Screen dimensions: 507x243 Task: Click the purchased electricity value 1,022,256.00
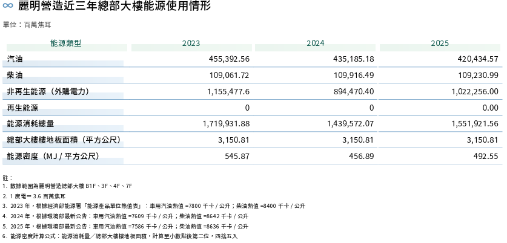coord(475,92)
